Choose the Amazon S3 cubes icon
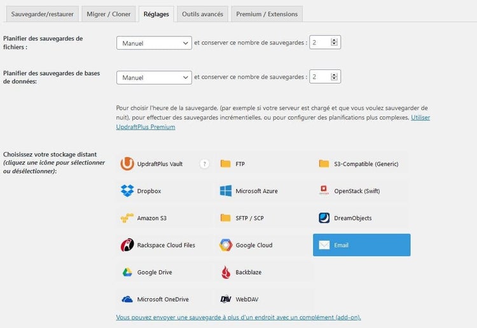 click(x=127, y=218)
